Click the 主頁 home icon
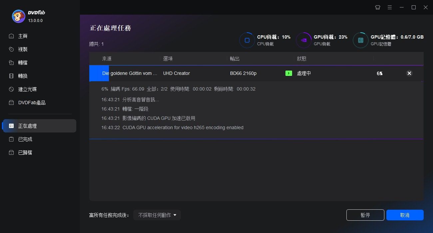Screen dimensions: 433x233 tap(11, 36)
